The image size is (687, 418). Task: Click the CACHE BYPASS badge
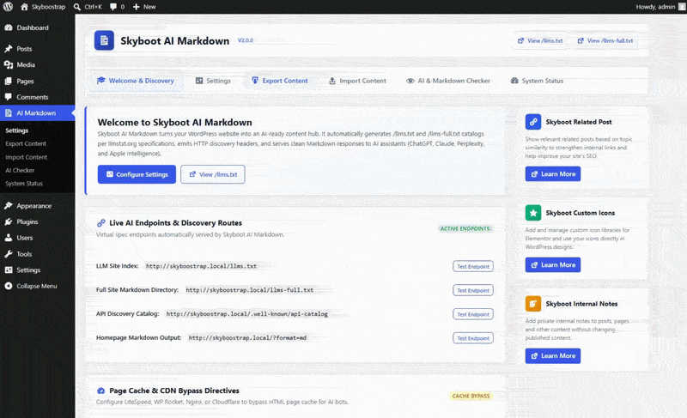tap(471, 396)
